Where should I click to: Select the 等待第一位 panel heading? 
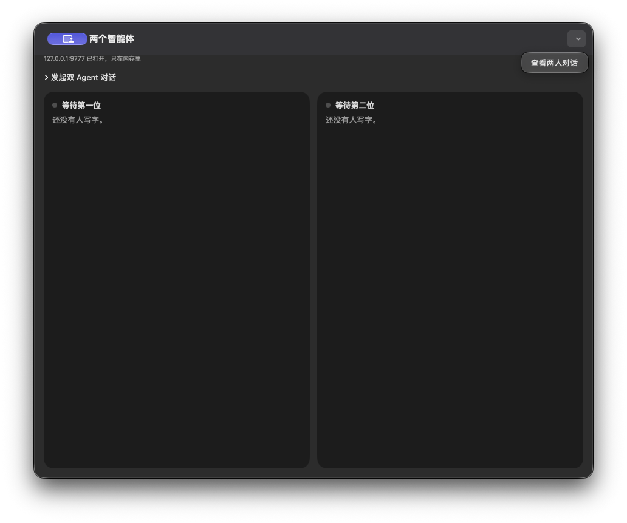(81, 105)
